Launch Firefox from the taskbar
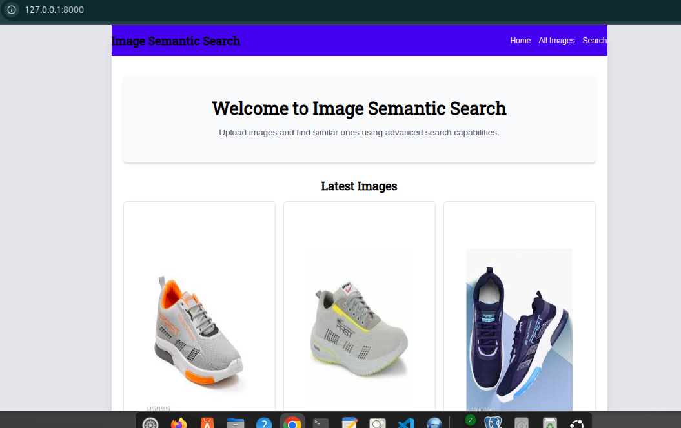The image size is (681, 428). (x=179, y=422)
